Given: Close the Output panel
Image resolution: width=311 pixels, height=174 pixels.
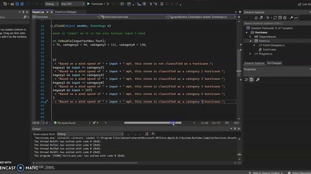Looking at the screenshot, I should click(x=239, y=129).
